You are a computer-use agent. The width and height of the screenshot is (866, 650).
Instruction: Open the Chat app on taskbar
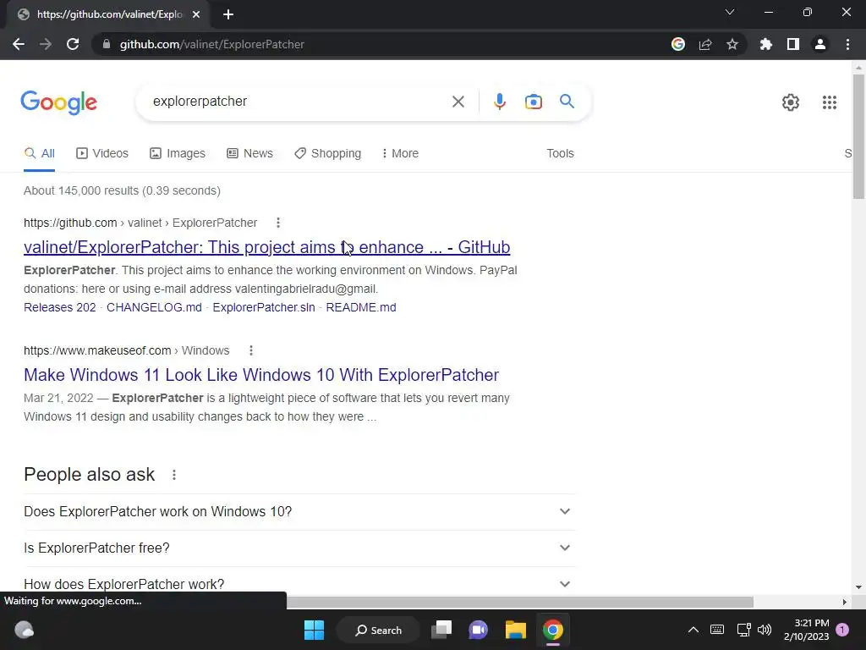(479, 630)
